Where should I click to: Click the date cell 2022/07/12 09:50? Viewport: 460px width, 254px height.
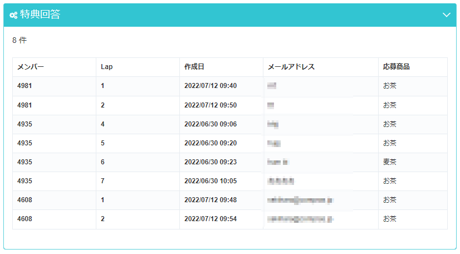pyautogui.click(x=211, y=105)
